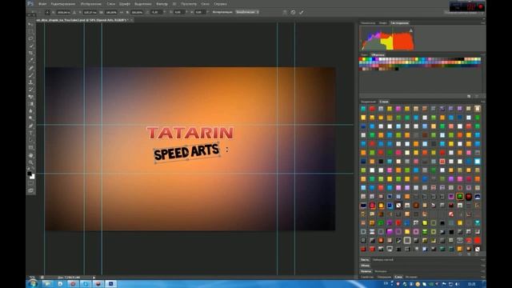Commit the transform with the checkmark

pyautogui.click(x=302, y=12)
